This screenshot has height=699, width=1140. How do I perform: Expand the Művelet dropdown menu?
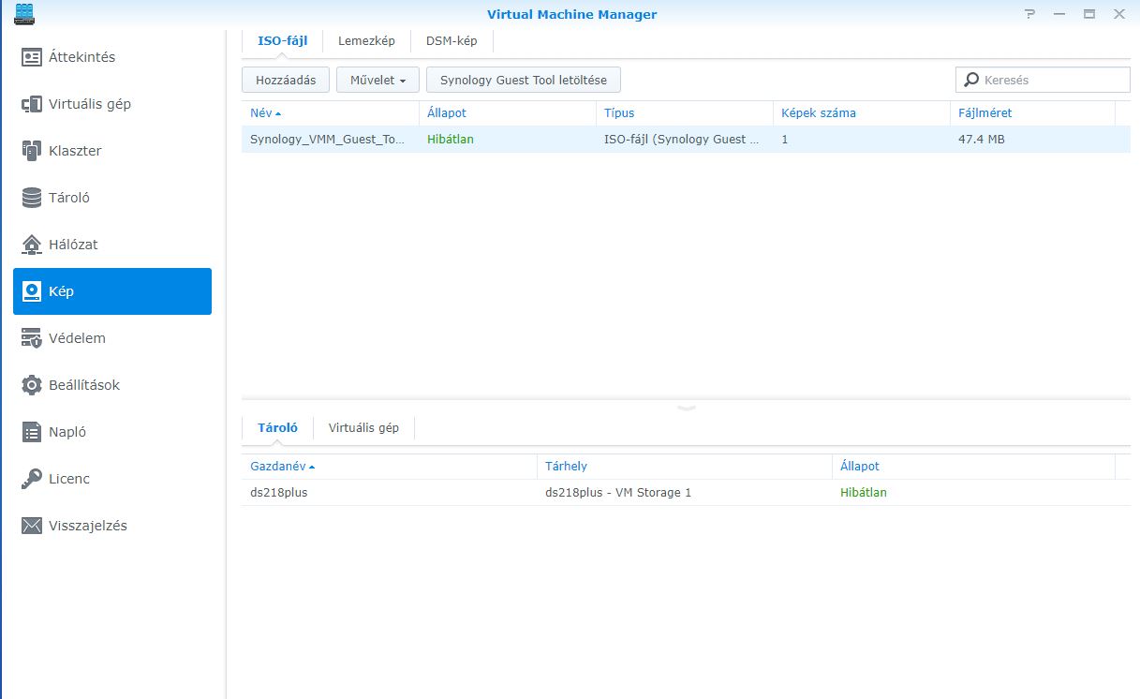click(378, 81)
